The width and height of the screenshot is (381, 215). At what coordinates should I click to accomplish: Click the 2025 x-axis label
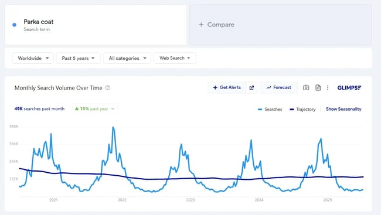point(328,200)
